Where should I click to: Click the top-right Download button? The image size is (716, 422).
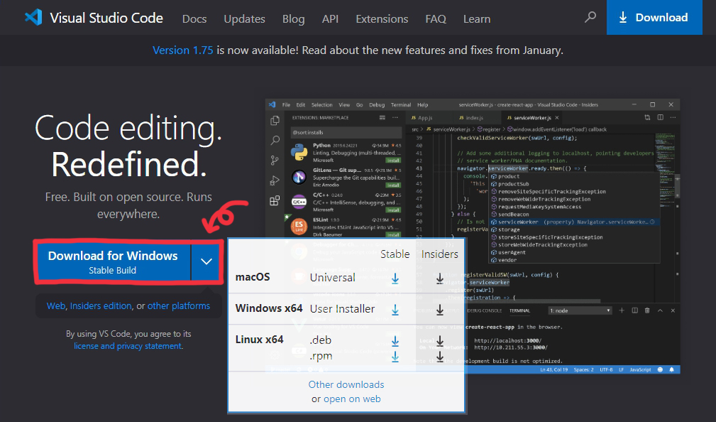tap(654, 17)
